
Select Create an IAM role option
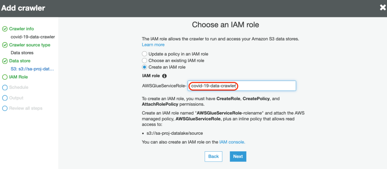point(145,67)
